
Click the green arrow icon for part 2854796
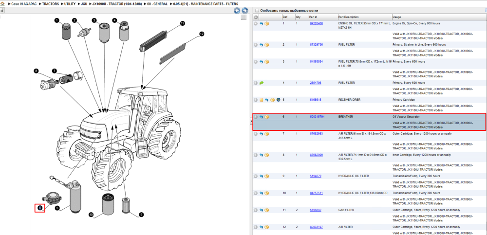click(261, 83)
